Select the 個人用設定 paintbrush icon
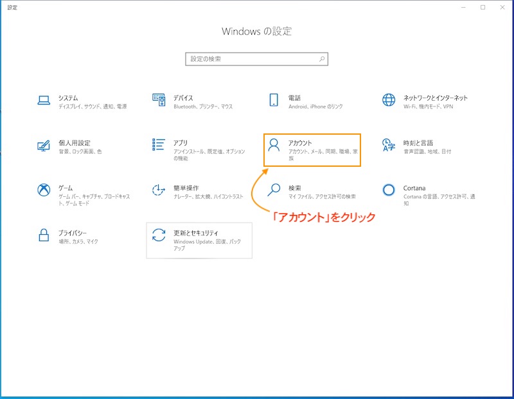Screen dimensions: 514x399 pos(44,145)
